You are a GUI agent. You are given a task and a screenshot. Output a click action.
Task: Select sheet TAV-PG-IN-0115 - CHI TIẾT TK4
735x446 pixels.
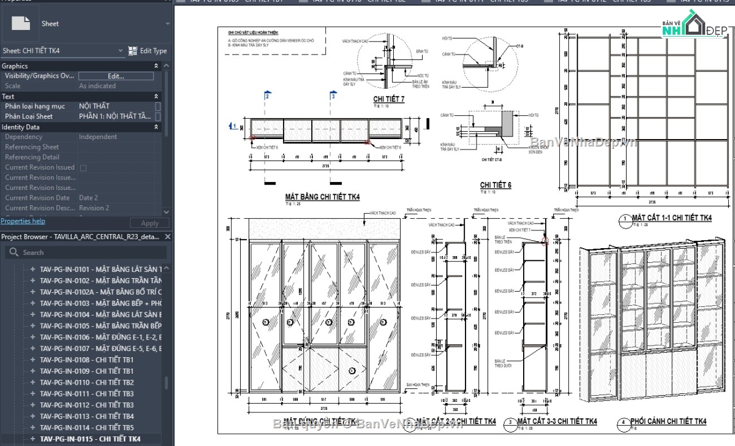(90, 439)
